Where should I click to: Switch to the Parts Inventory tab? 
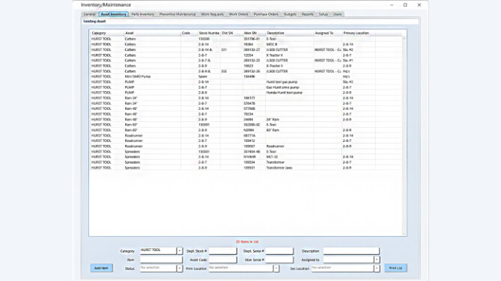pos(142,14)
